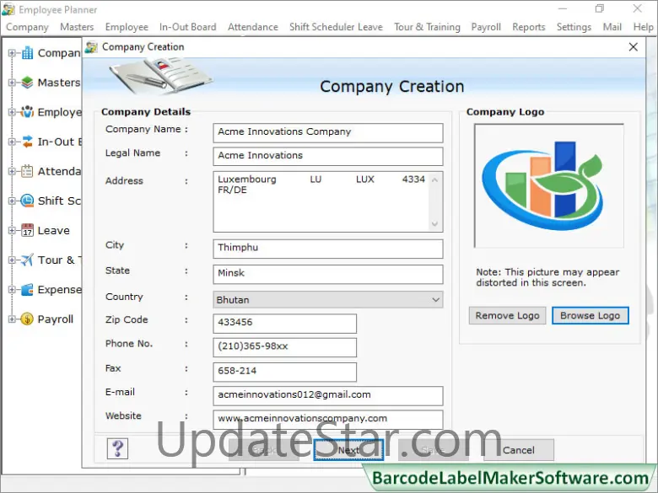Image resolution: width=658 pixels, height=493 pixels.
Task: Click the company logo preview image
Action: [548, 185]
